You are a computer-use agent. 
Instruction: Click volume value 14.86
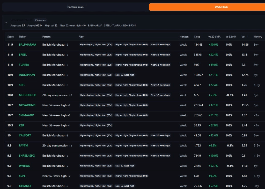pos(245,45)
